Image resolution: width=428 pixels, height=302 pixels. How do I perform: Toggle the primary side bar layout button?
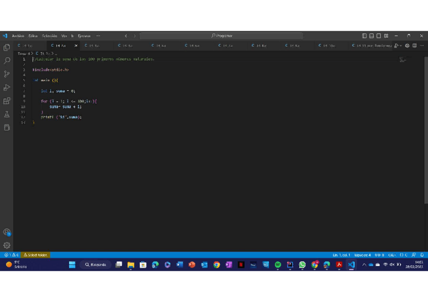coord(364,36)
